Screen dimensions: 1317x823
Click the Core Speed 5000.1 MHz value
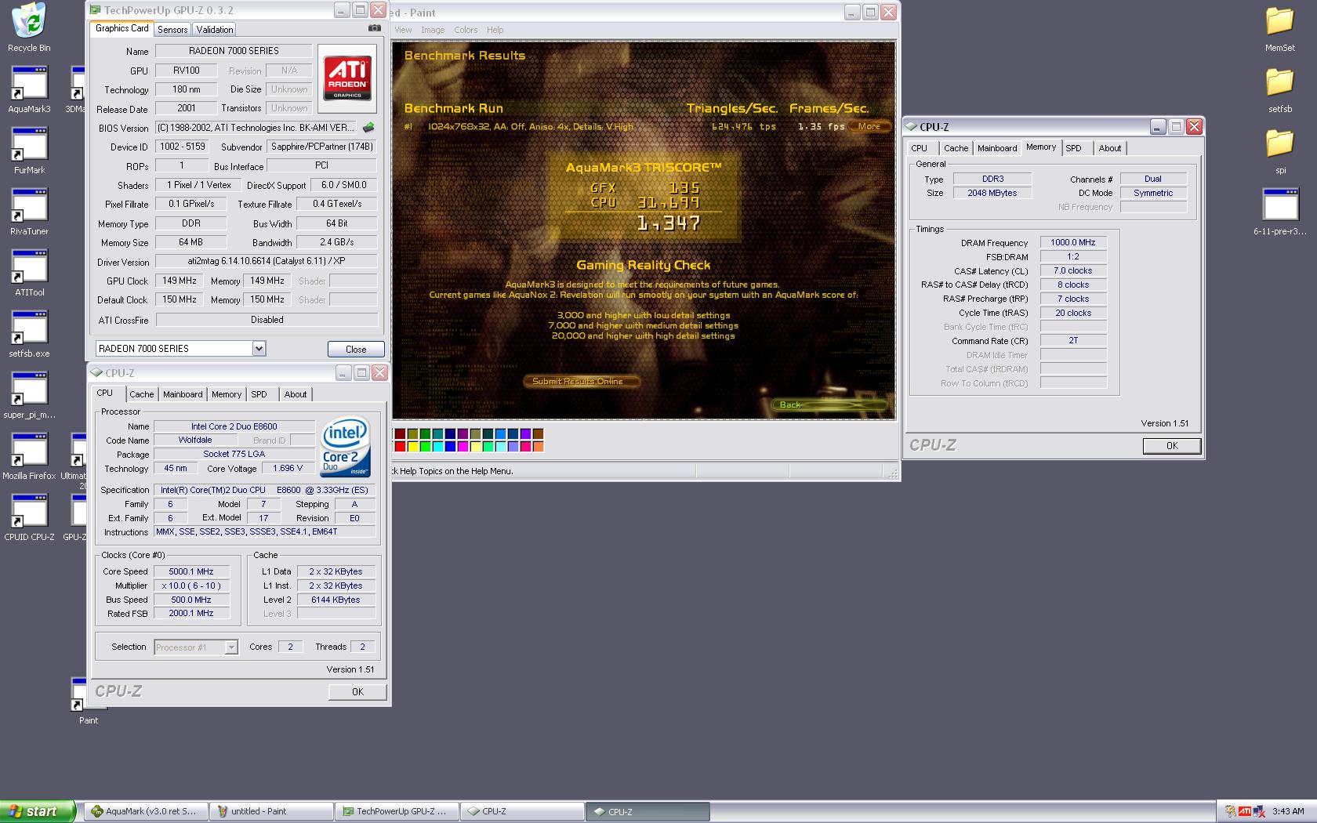pos(191,571)
